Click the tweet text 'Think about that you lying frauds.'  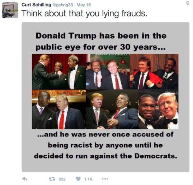[84, 13]
